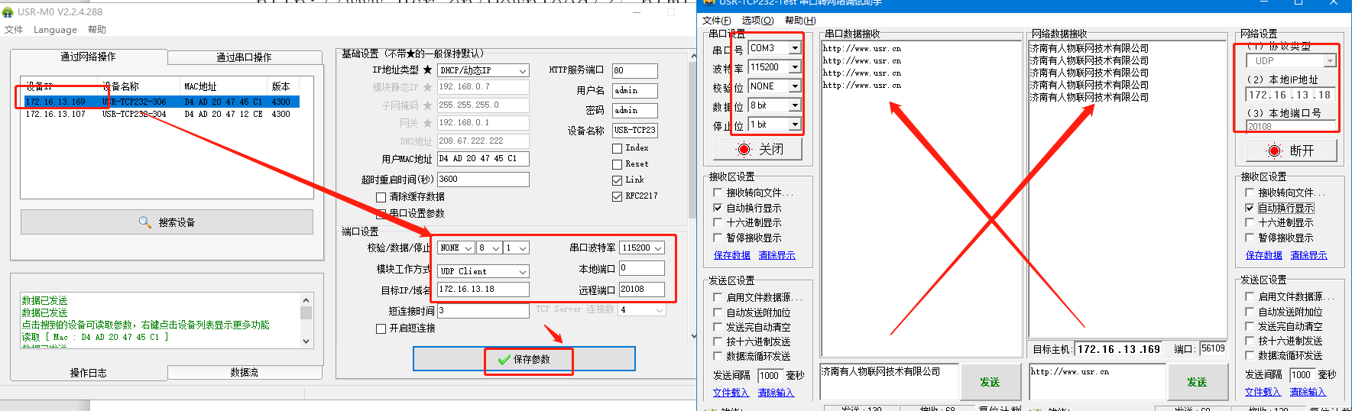The image size is (1352, 411).
Task: Click the green checkmark on 保存参数
Action: (504, 360)
